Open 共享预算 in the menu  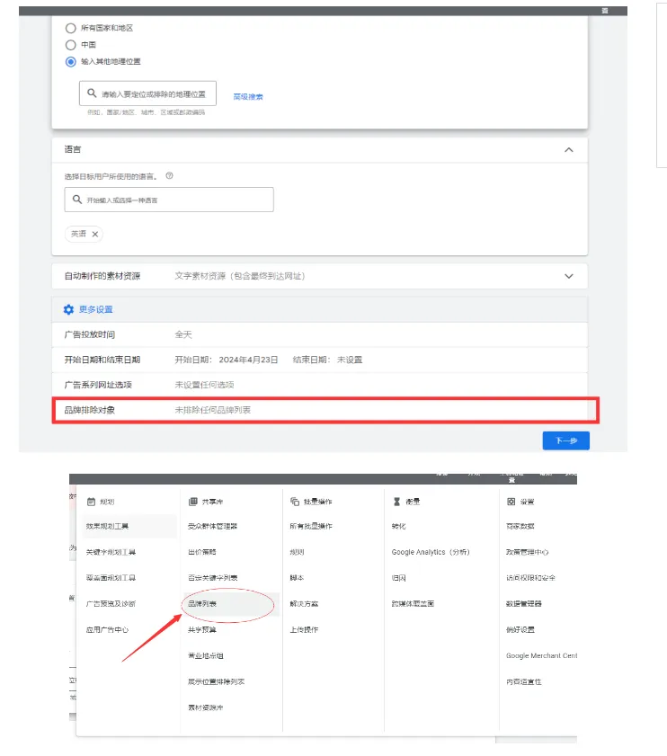click(201, 629)
